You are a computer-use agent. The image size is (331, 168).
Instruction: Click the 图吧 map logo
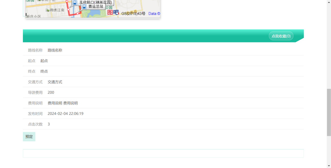tap(113, 12)
